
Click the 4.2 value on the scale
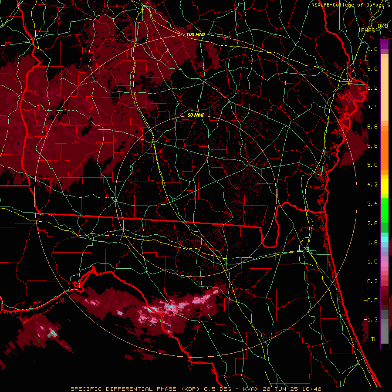[372, 185]
